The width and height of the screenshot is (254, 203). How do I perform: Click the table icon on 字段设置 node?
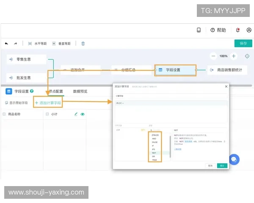tap(160, 70)
